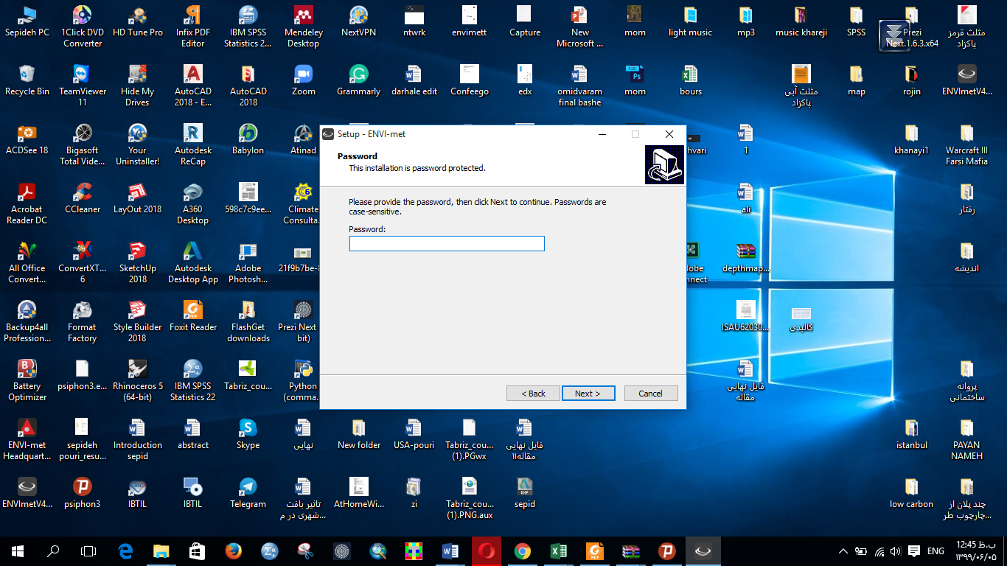Click the Password input field

447,244
